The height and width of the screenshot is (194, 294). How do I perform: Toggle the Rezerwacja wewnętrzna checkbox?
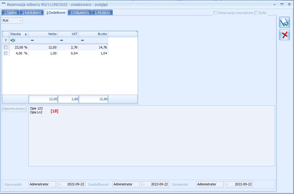coord(215,13)
